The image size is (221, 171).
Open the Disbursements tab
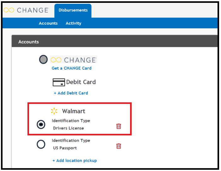pyautogui.click(x=73, y=10)
